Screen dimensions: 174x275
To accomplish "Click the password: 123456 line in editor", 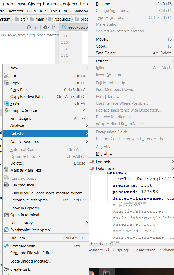I will pyautogui.click(x=135, y=192).
